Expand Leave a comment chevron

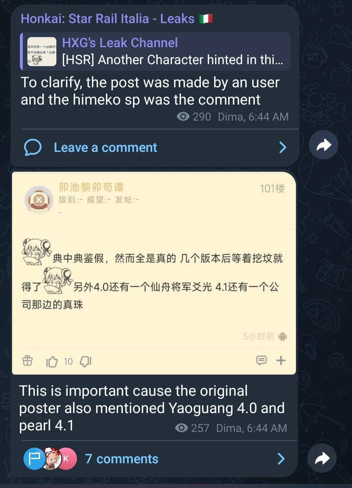283,147
